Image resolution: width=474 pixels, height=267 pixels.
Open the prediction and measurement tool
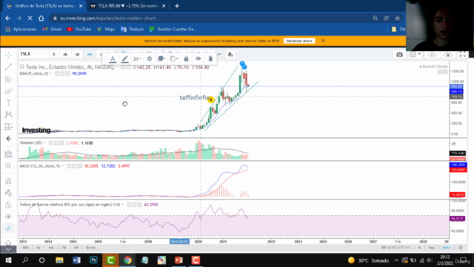[x=8, y=127]
